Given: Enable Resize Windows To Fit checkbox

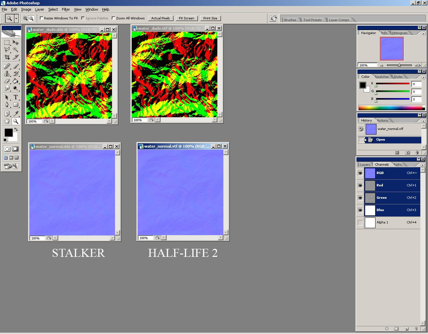Looking at the screenshot, I should [41, 18].
